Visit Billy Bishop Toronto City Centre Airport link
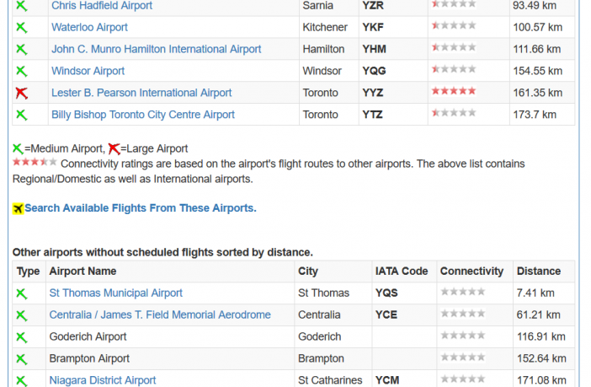 pos(143,115)
